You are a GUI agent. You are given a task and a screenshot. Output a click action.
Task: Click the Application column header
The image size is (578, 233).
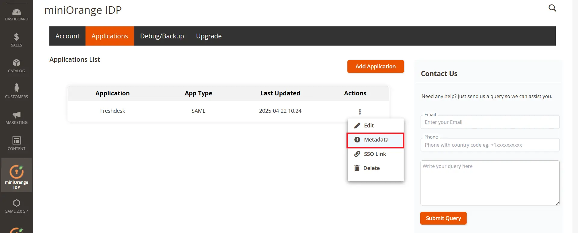113,93
